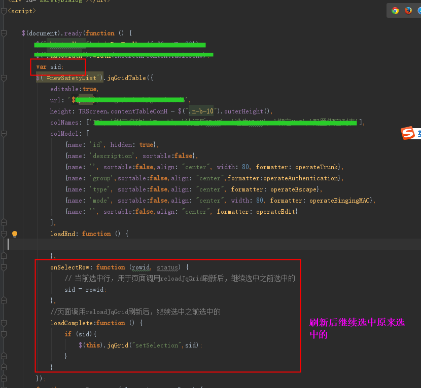421x388 pixels.
Task: Click the purple annotation text on the right
Action: pyautogui.click(x=357, y=327)
